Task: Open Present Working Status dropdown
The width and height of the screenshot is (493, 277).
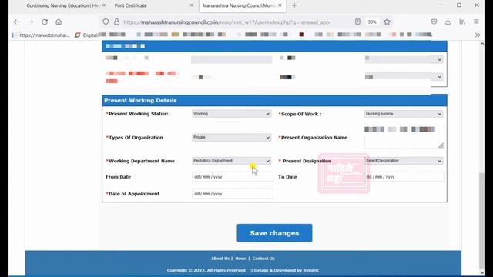Action: [x=231, y=114]
